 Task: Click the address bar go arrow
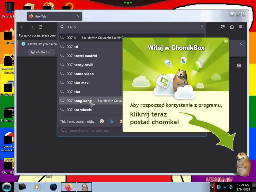click(x=201, y=27)
